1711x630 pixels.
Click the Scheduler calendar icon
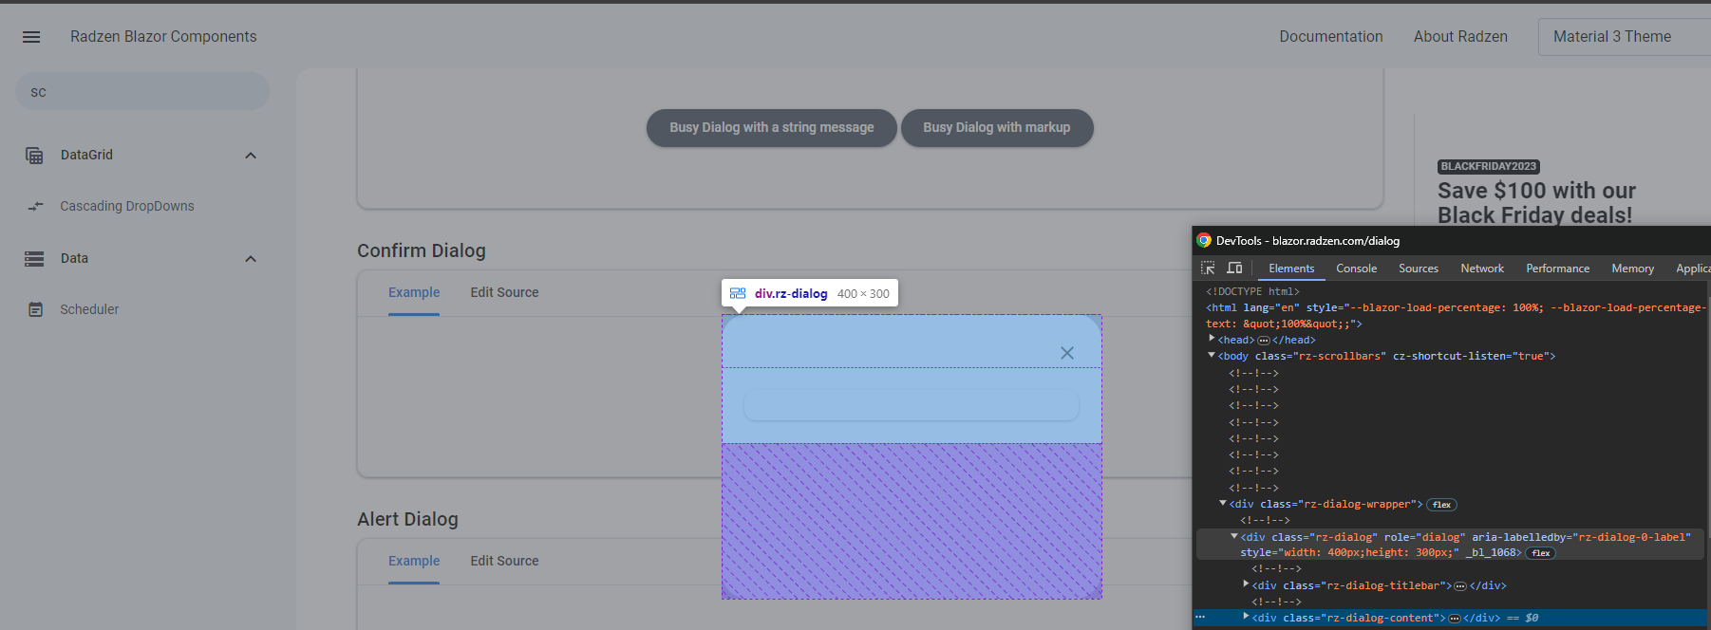(35, 309)
